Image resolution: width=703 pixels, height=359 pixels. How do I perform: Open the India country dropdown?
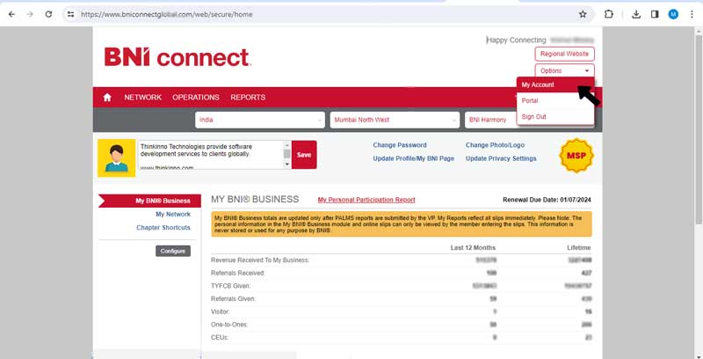[x=259, y=120]
